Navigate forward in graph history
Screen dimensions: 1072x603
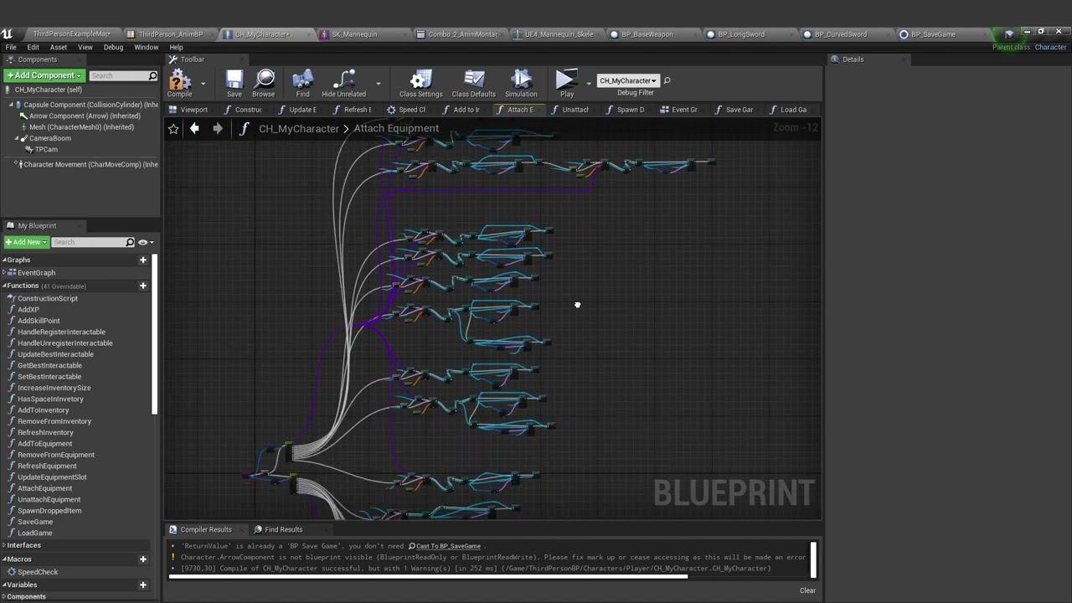point(217,128)
